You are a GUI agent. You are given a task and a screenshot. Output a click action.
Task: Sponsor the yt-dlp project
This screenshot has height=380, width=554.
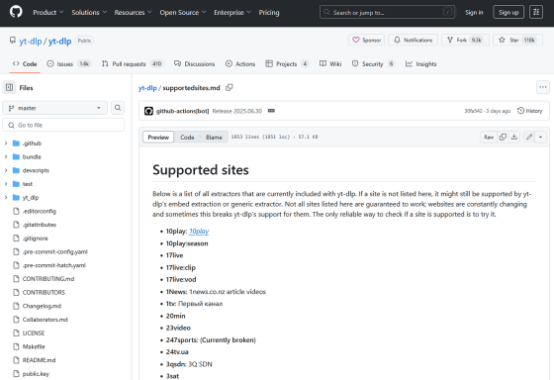click(367, 40)
